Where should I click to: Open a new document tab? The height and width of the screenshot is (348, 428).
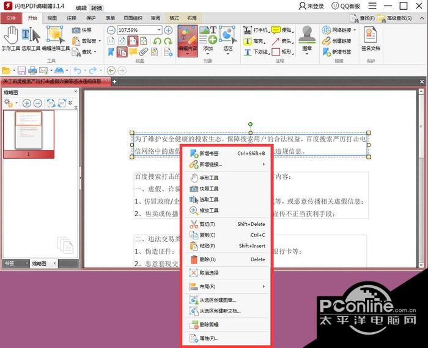click(x=115, y=81)
